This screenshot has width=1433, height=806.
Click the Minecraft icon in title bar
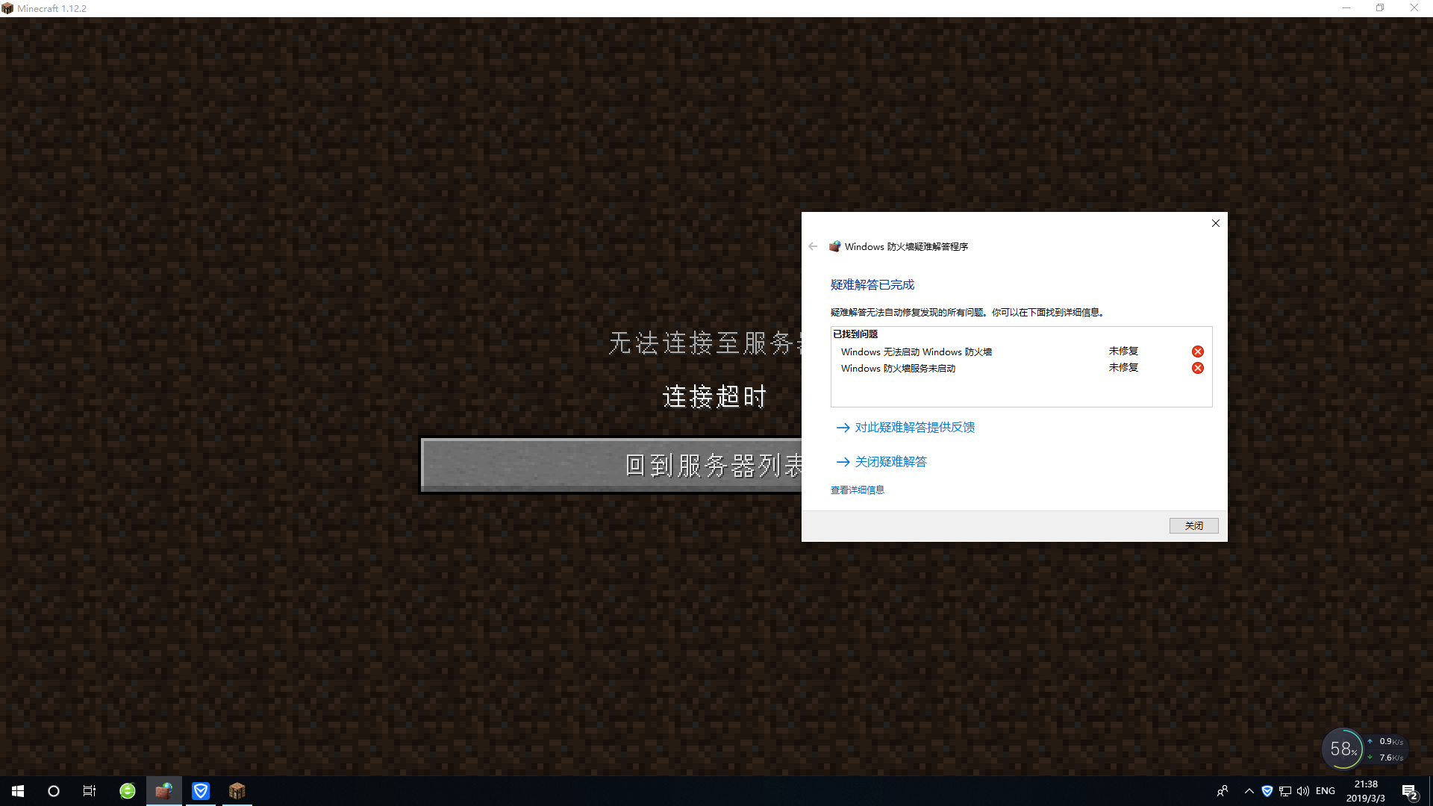point(7,8)
